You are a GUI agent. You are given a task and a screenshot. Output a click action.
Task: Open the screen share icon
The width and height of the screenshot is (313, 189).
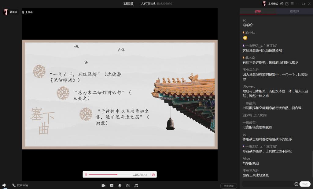tap(112, 185)
